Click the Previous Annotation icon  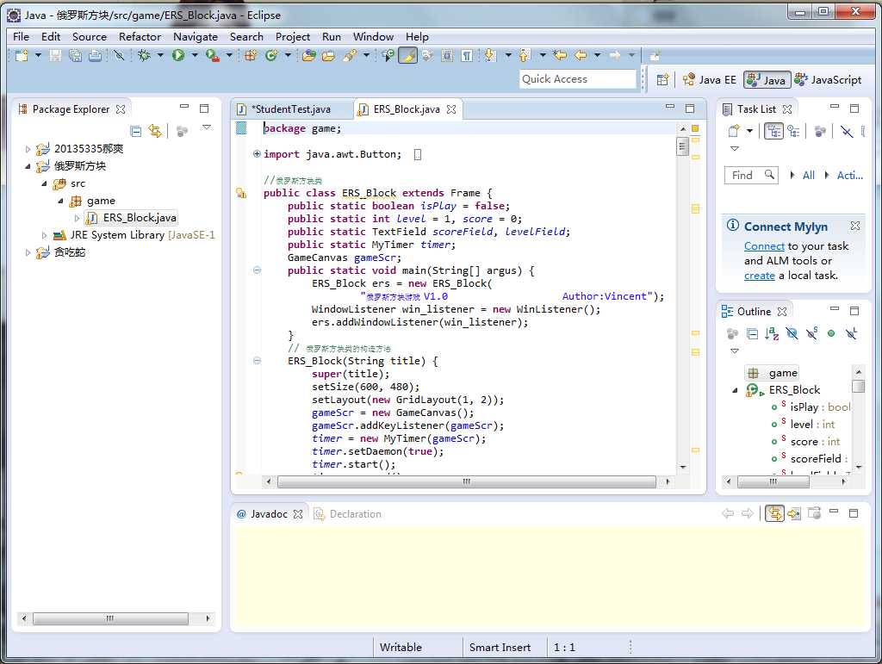click(525, 55)
